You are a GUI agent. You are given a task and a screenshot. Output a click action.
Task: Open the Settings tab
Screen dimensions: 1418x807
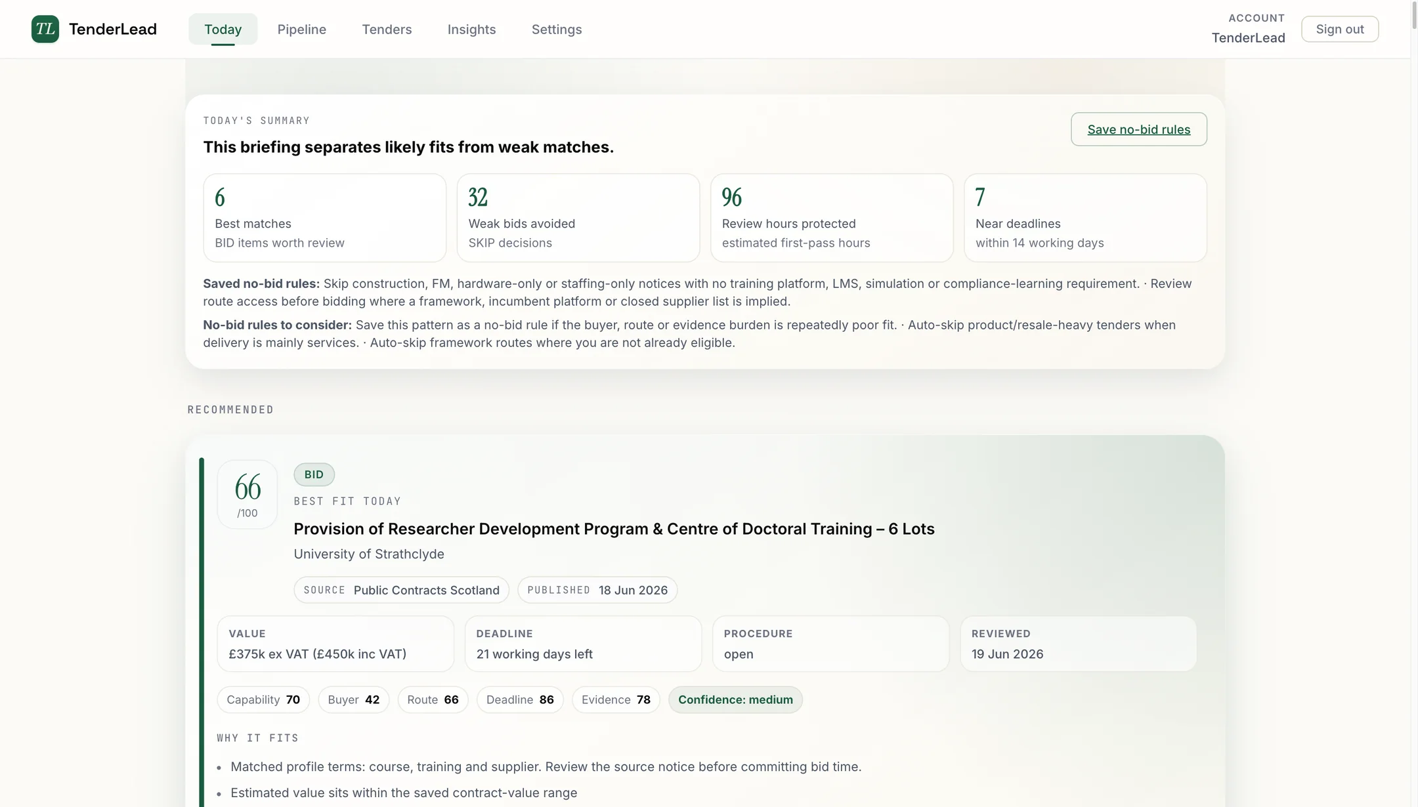[x=557, y=29]
